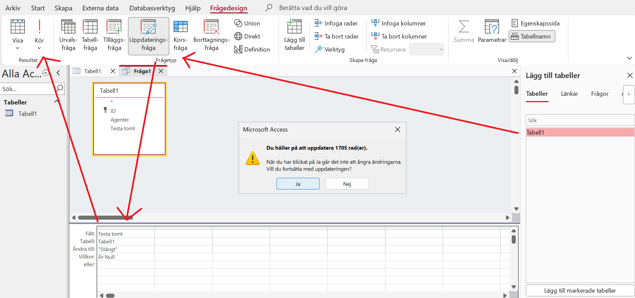Switch to Externa data tab
The height and width of the screenshot is (298, 635).
[101, 8]
